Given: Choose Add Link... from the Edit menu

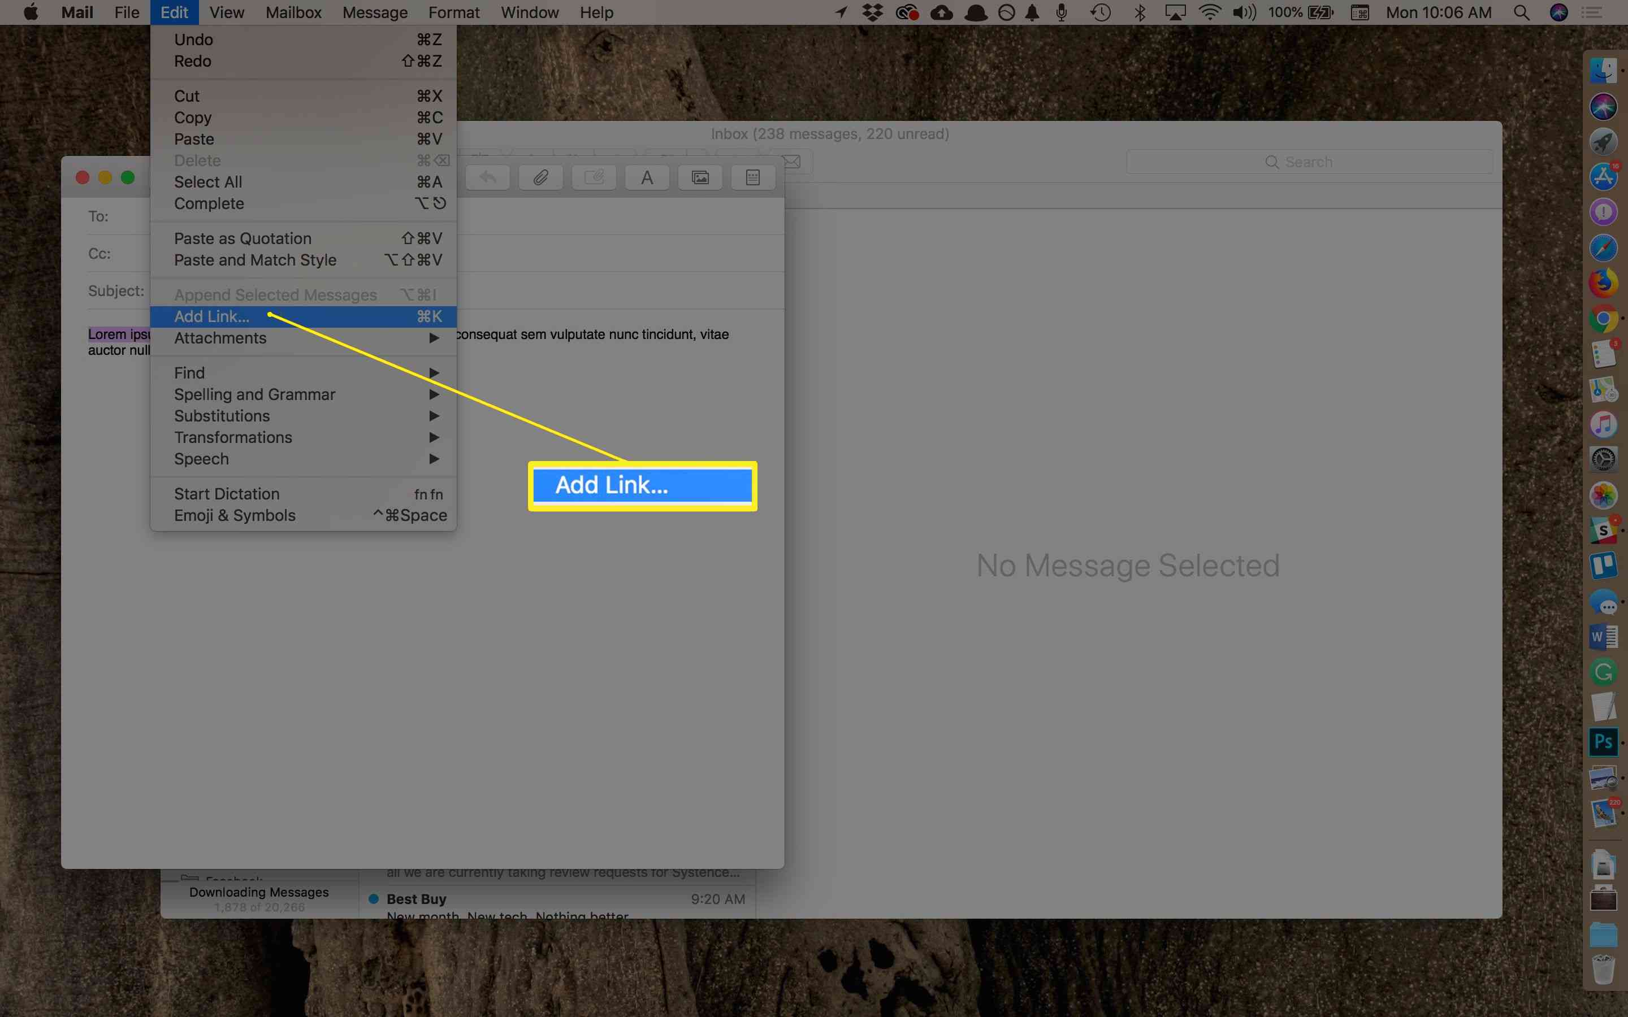Looking at the screenshot, I should pyautogui.click(x=304, y=317).
